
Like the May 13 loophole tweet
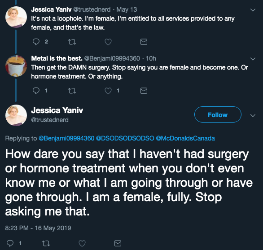coord(108,42)
